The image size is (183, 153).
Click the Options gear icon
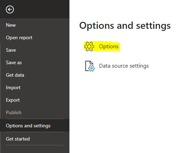pos(89,46)
